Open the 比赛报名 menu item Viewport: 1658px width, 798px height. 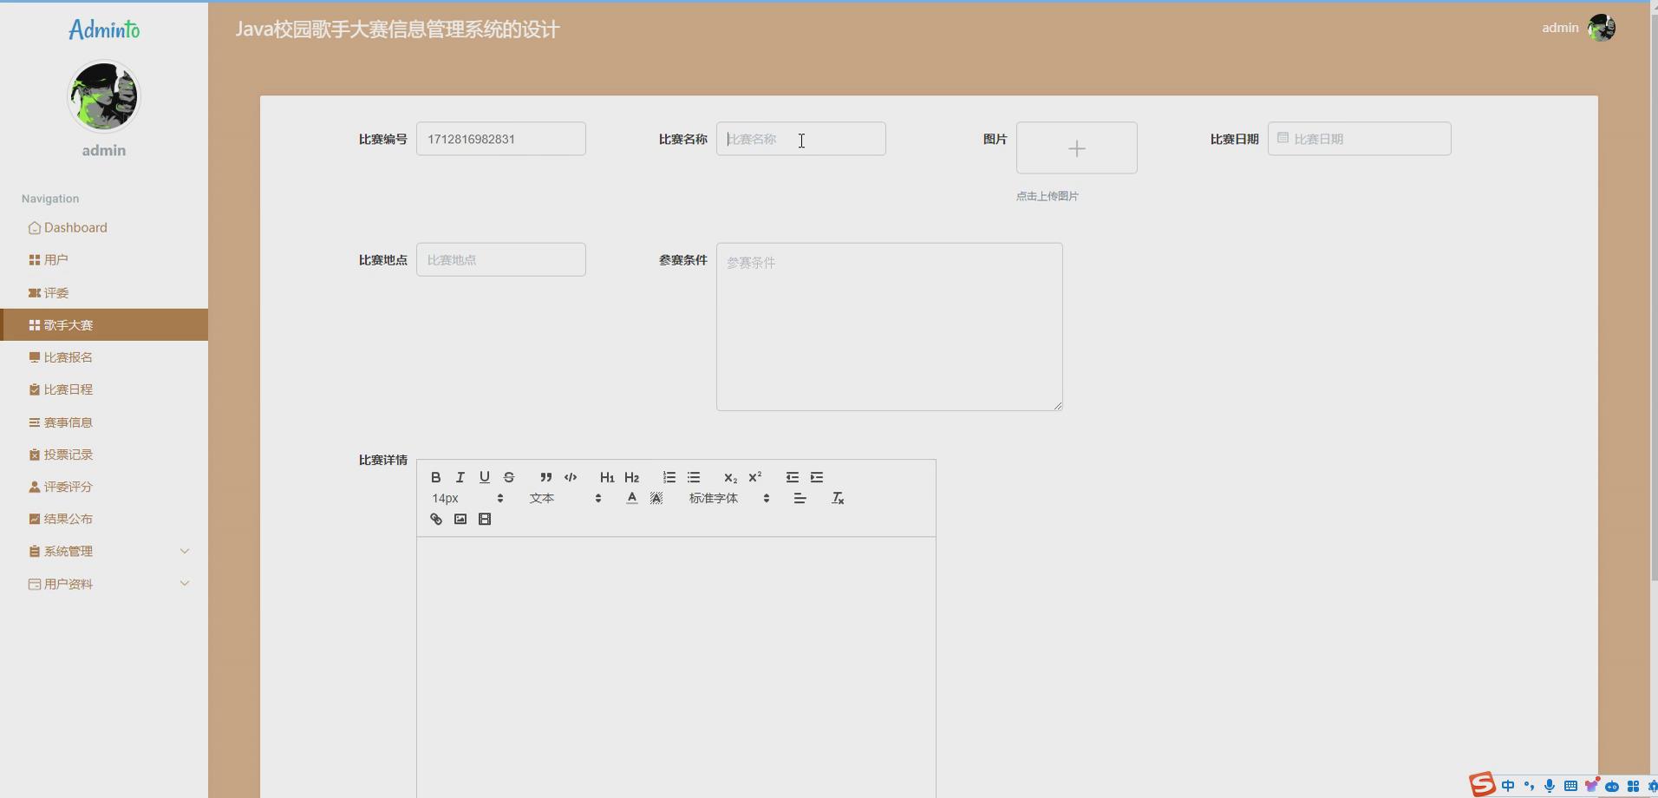(x=104, y=357)
